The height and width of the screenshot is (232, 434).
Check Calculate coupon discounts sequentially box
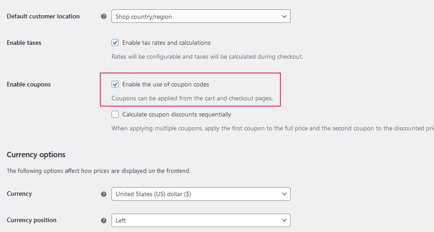116,114
